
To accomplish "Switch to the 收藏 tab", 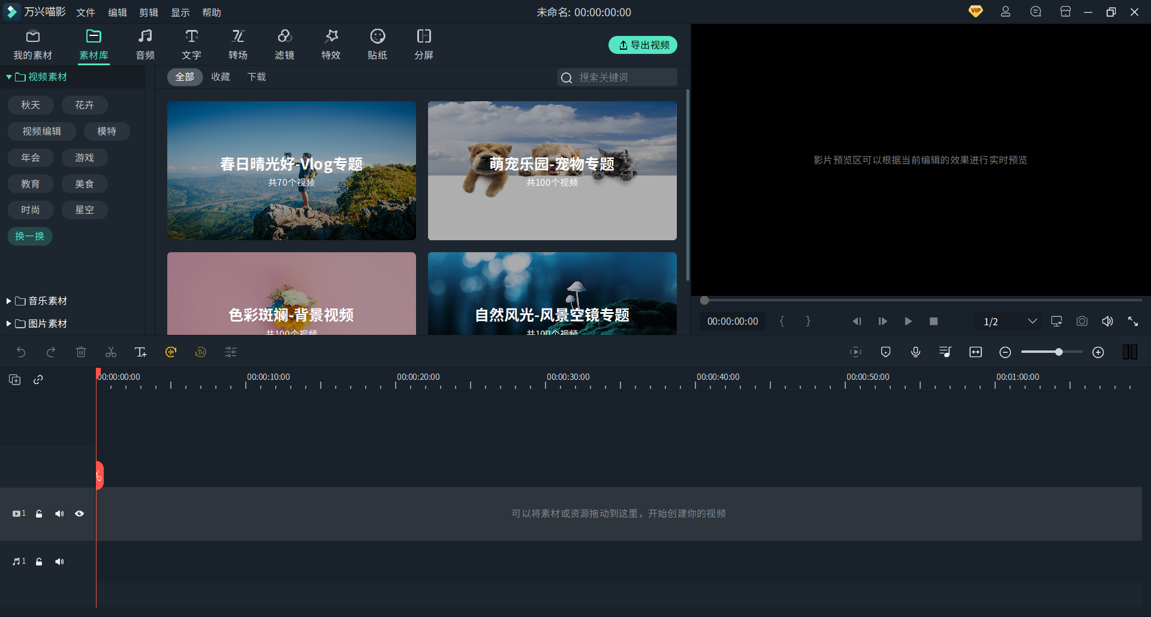I will 221,77.
